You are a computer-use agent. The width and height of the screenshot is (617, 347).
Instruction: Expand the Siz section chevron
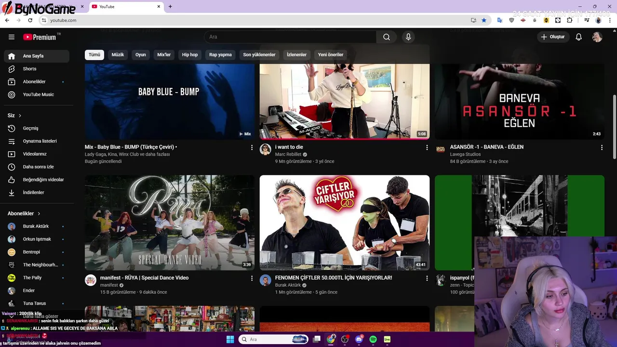(20, 116)
